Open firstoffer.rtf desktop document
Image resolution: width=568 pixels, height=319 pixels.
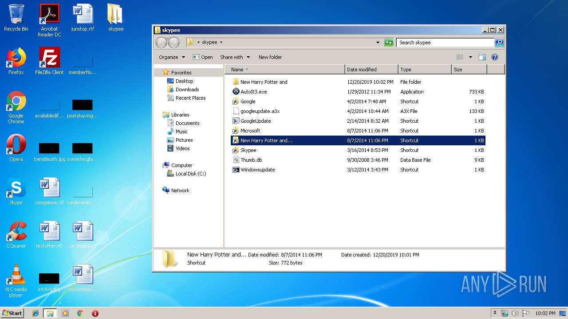tap(49, 235)
